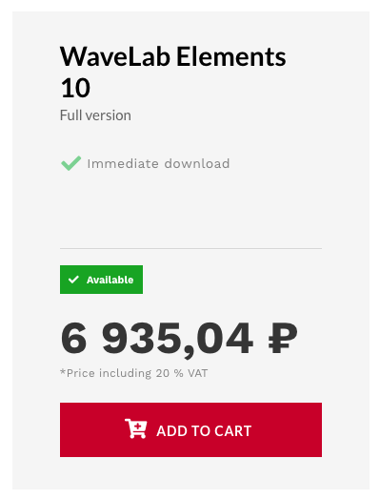Screen dimensions: 380x500
Task: Open the WaveLab Elements product title
Action: tap(172, 73)
